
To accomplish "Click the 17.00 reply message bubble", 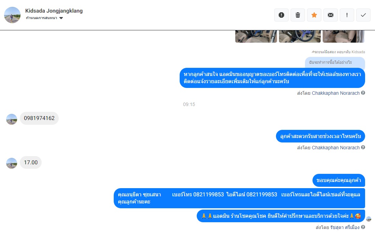I will click(x=31, y=163).
